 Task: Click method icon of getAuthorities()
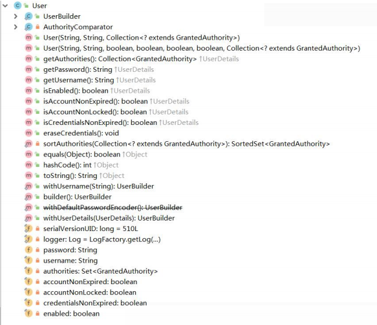click(x=29, y=59)
